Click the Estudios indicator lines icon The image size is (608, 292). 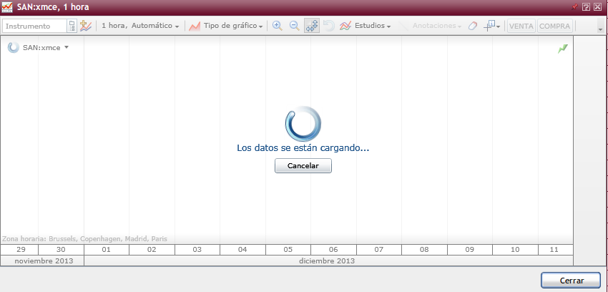tap(345, 26)
